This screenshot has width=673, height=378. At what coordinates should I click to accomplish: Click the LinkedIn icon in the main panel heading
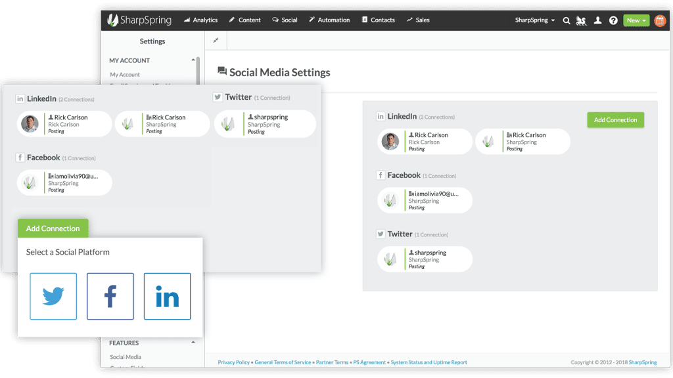381,116
